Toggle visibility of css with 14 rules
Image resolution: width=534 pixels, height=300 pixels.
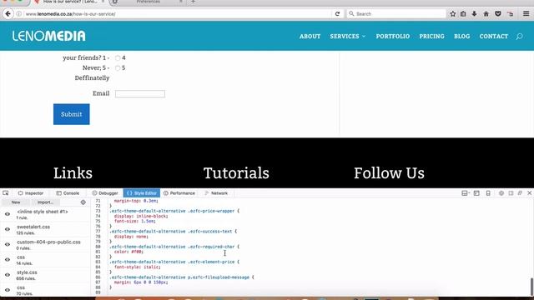pos(8,259)
